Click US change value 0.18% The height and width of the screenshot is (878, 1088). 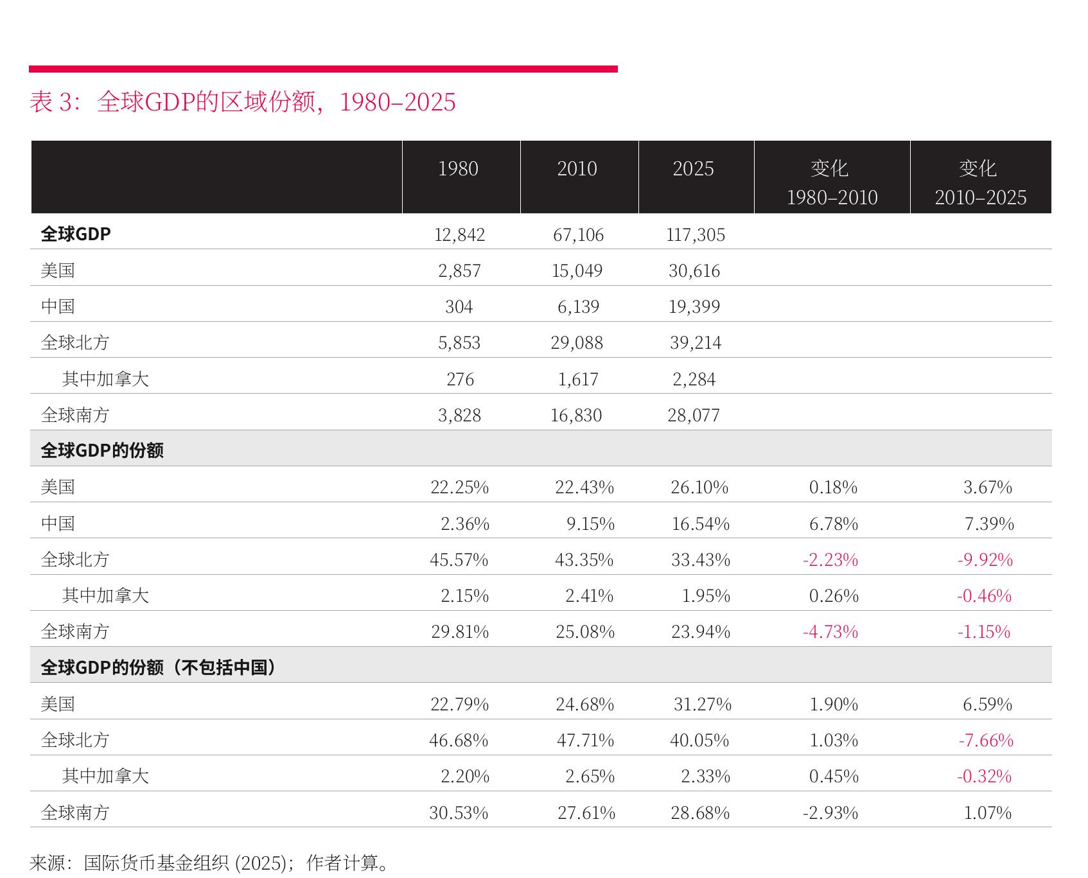pyautogui.click(x=833, y=487)
